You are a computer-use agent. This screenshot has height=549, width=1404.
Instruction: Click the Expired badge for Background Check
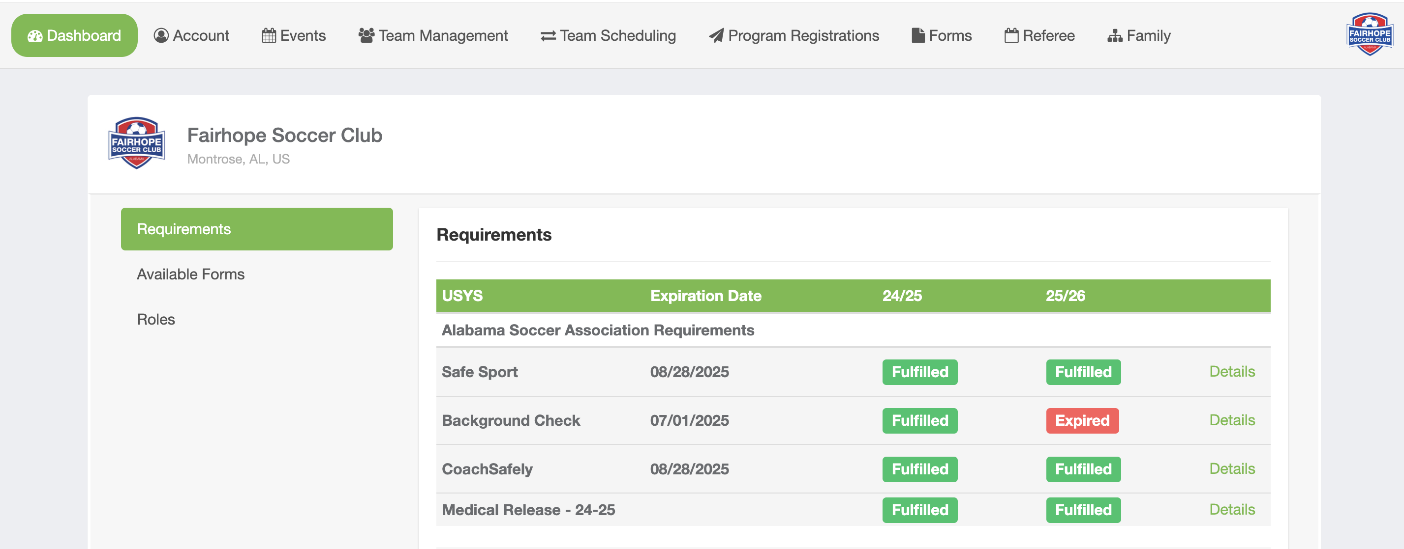[1082, 421]
